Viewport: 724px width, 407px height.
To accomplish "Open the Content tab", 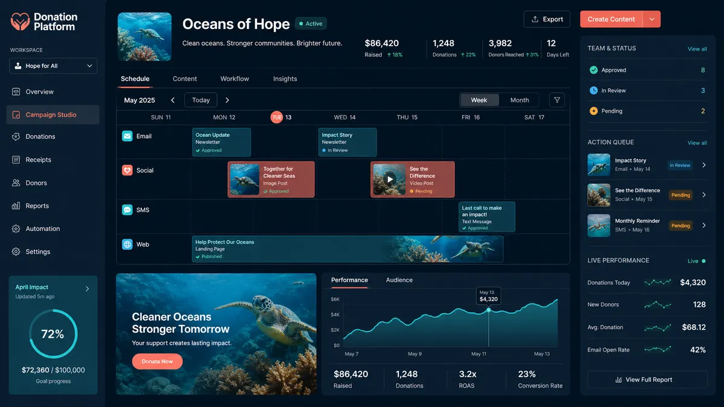I will [x=185, y=79].
